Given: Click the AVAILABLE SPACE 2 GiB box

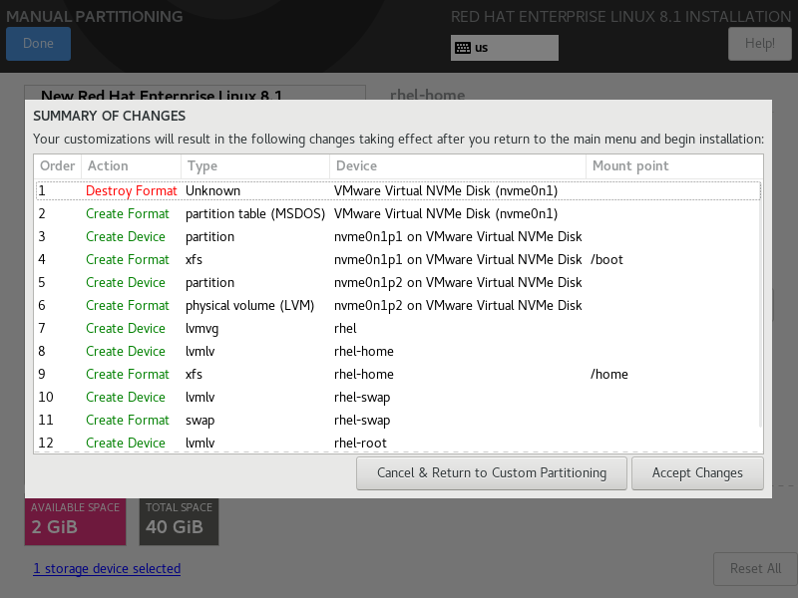Looking at the screenshot, I should 76,521.
